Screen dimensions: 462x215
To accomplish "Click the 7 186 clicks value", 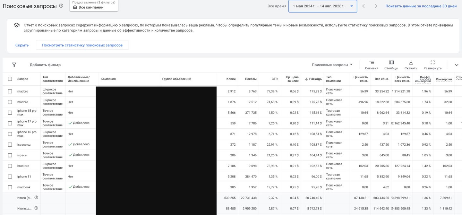I will (231, 166).
